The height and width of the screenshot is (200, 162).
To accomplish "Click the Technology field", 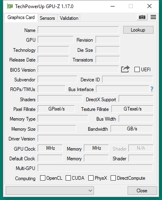I will (x=53, y=50).
